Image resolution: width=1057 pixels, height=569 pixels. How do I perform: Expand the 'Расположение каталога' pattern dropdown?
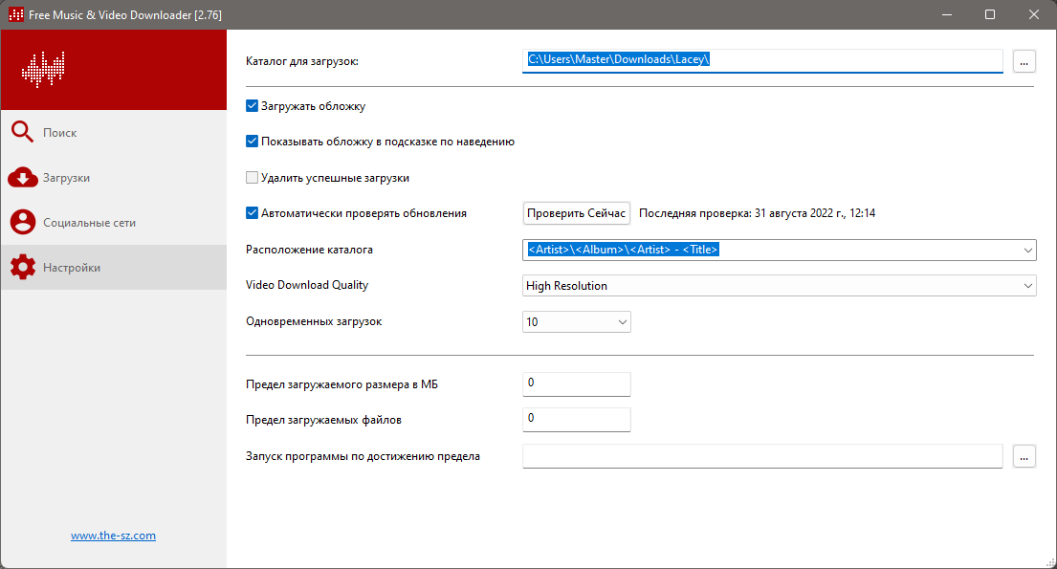1027,250
